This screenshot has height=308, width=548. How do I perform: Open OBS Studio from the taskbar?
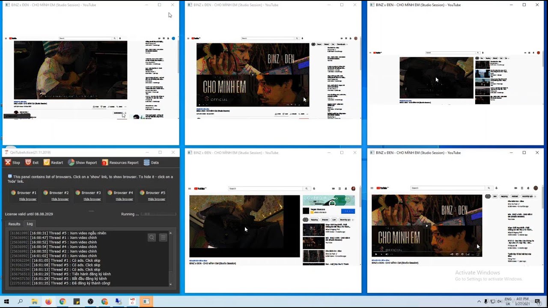click(90, 302)
